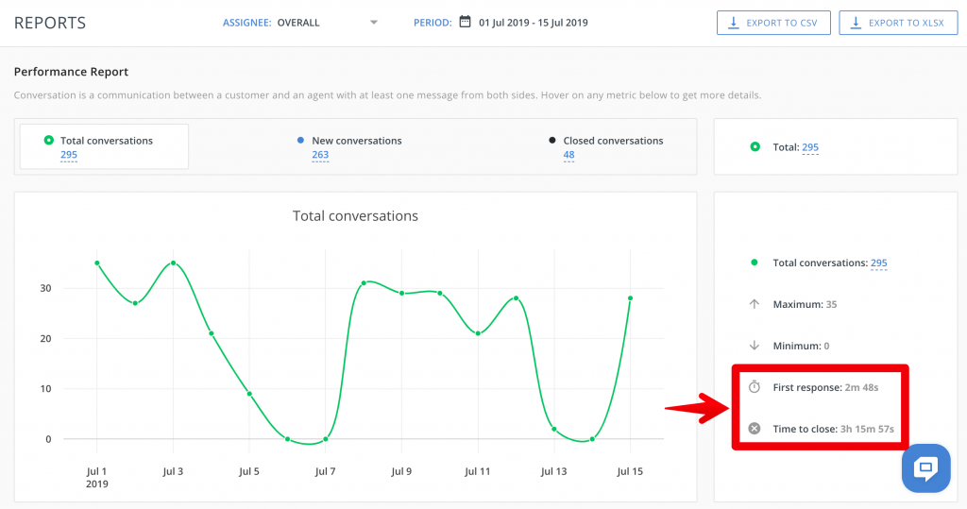Export the report to XLSX

click(x=898, y=23)
